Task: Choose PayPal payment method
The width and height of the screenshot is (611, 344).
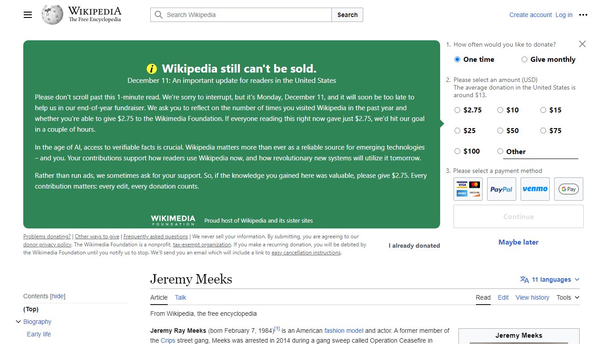Action: point(501,189)
